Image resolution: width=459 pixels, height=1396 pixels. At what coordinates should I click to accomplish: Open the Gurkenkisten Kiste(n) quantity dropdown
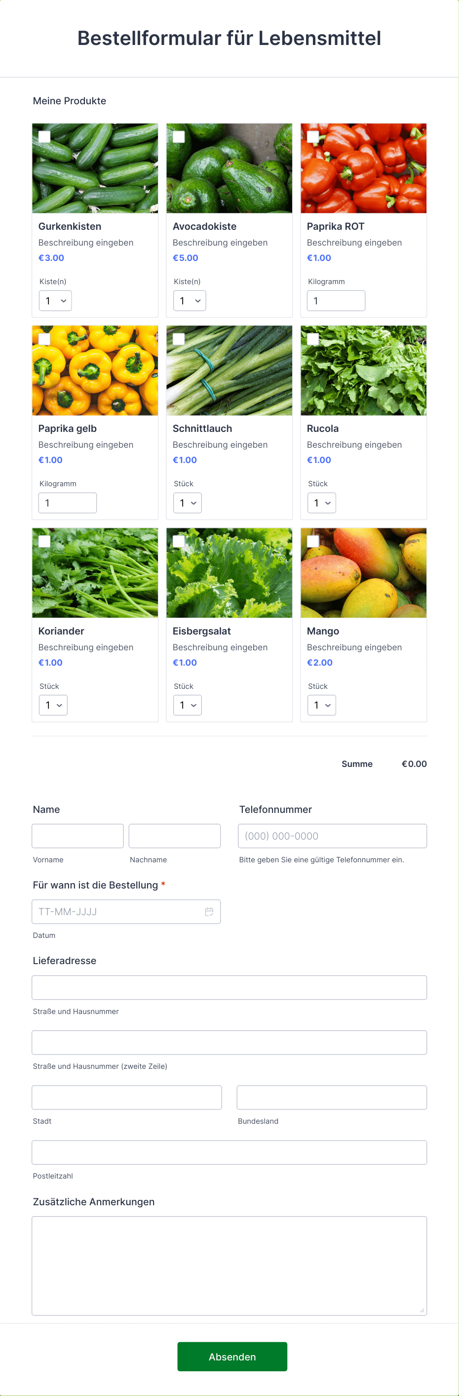[x=55, y=301]
